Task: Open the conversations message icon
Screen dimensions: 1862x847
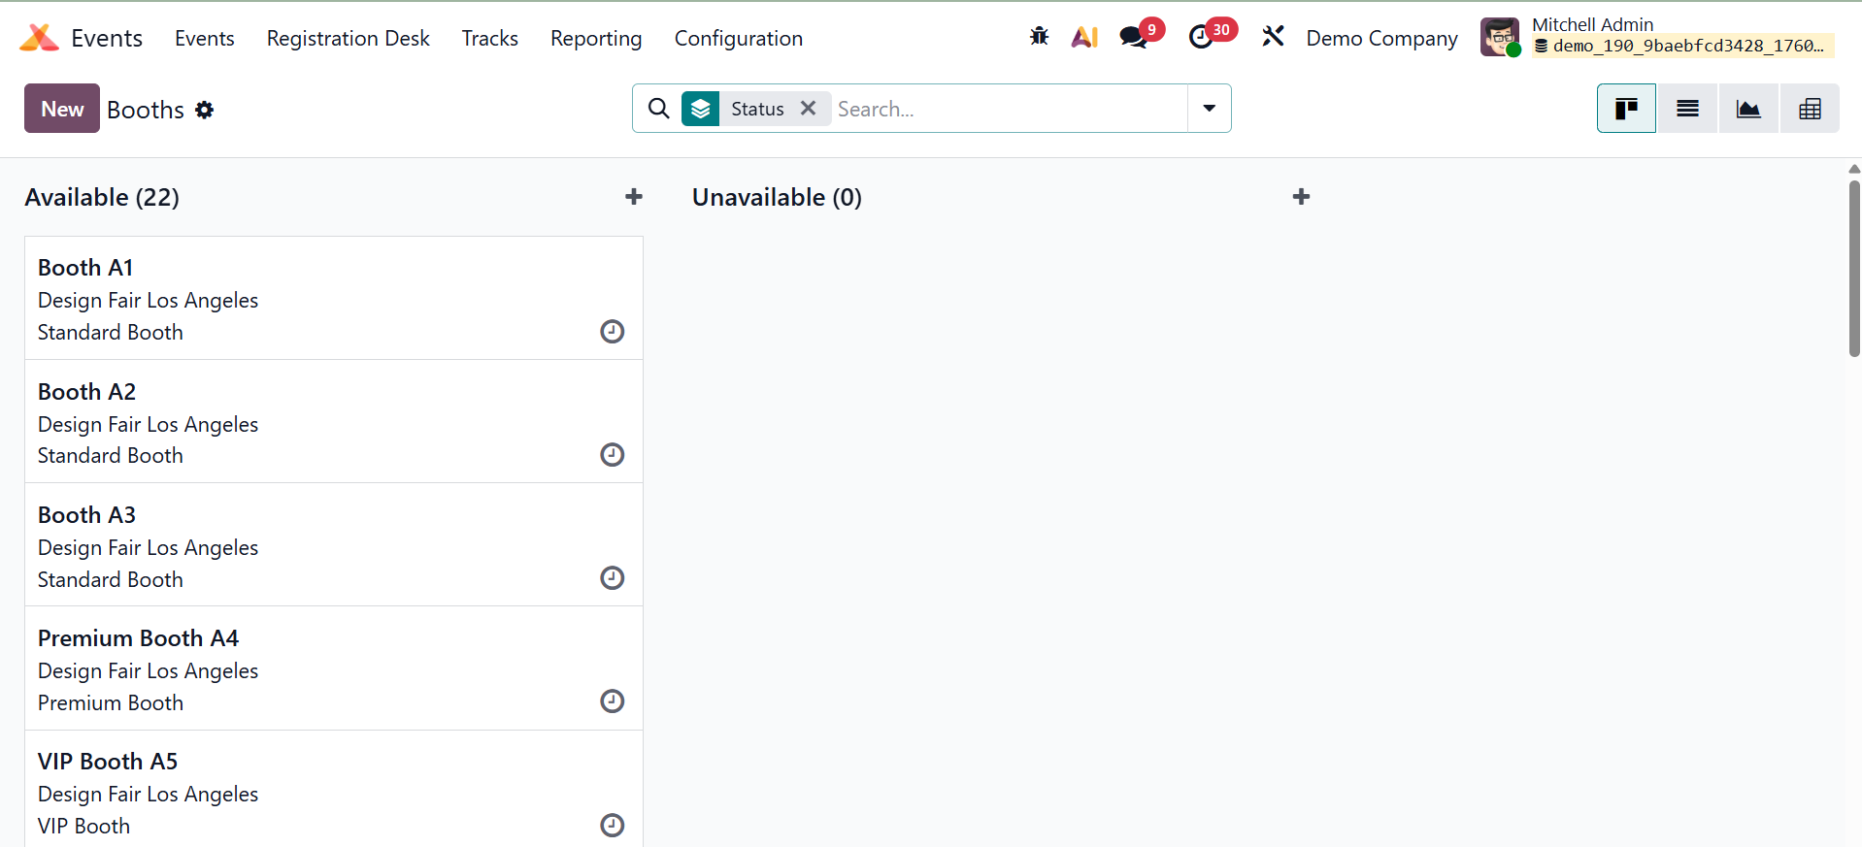Action: tap(1133, 37)
